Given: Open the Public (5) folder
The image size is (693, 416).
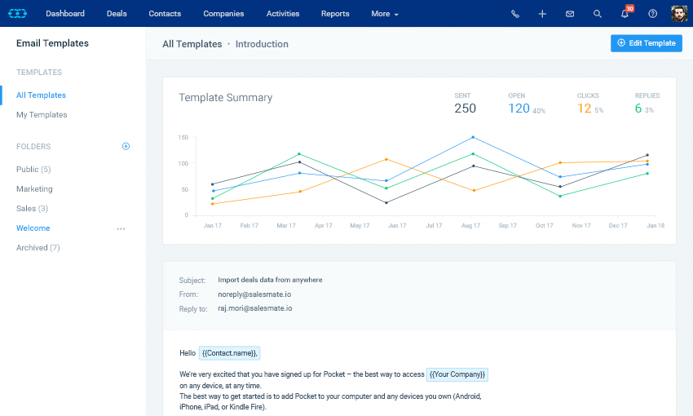Looking at the screenshot, I should (33, 170).
